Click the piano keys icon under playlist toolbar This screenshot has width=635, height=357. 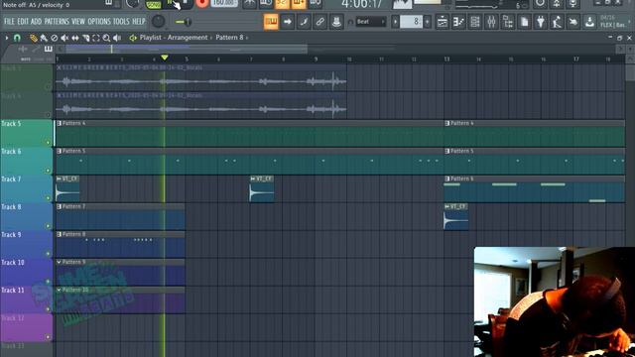point(49,49)
